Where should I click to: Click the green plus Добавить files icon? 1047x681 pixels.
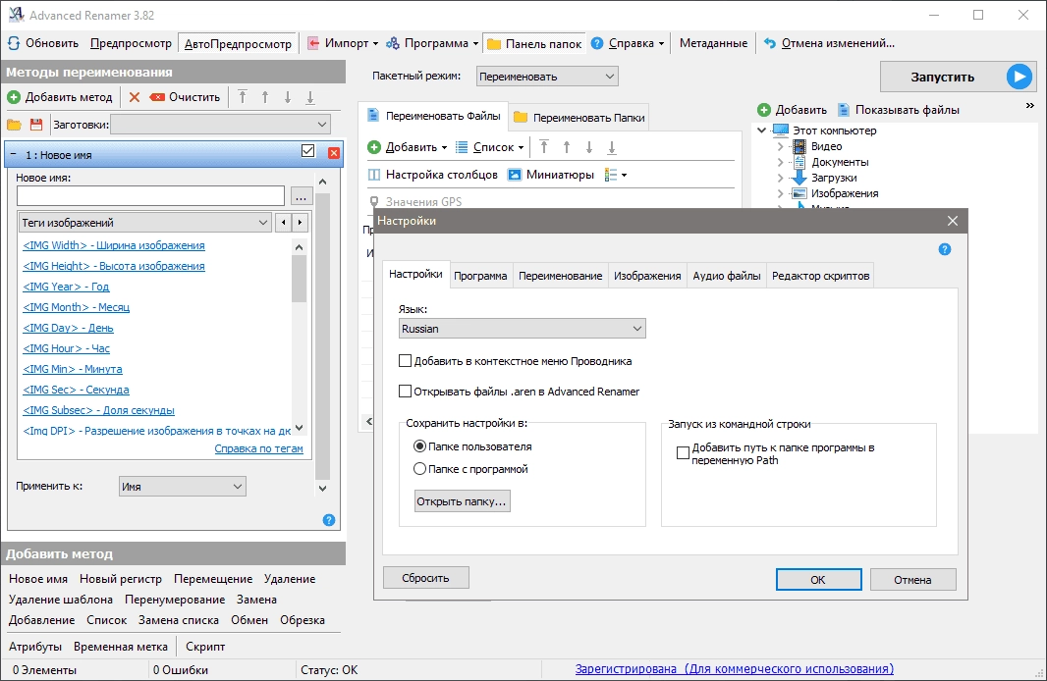tap(374, 147)
